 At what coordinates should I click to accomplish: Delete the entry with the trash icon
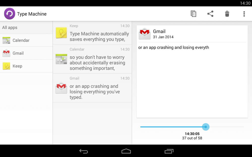[227, 14]
